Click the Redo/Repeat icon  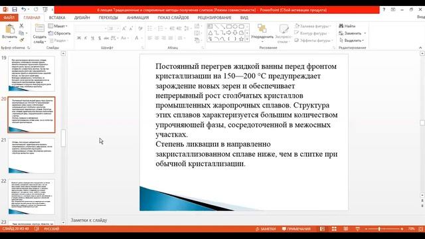[36, 9]
